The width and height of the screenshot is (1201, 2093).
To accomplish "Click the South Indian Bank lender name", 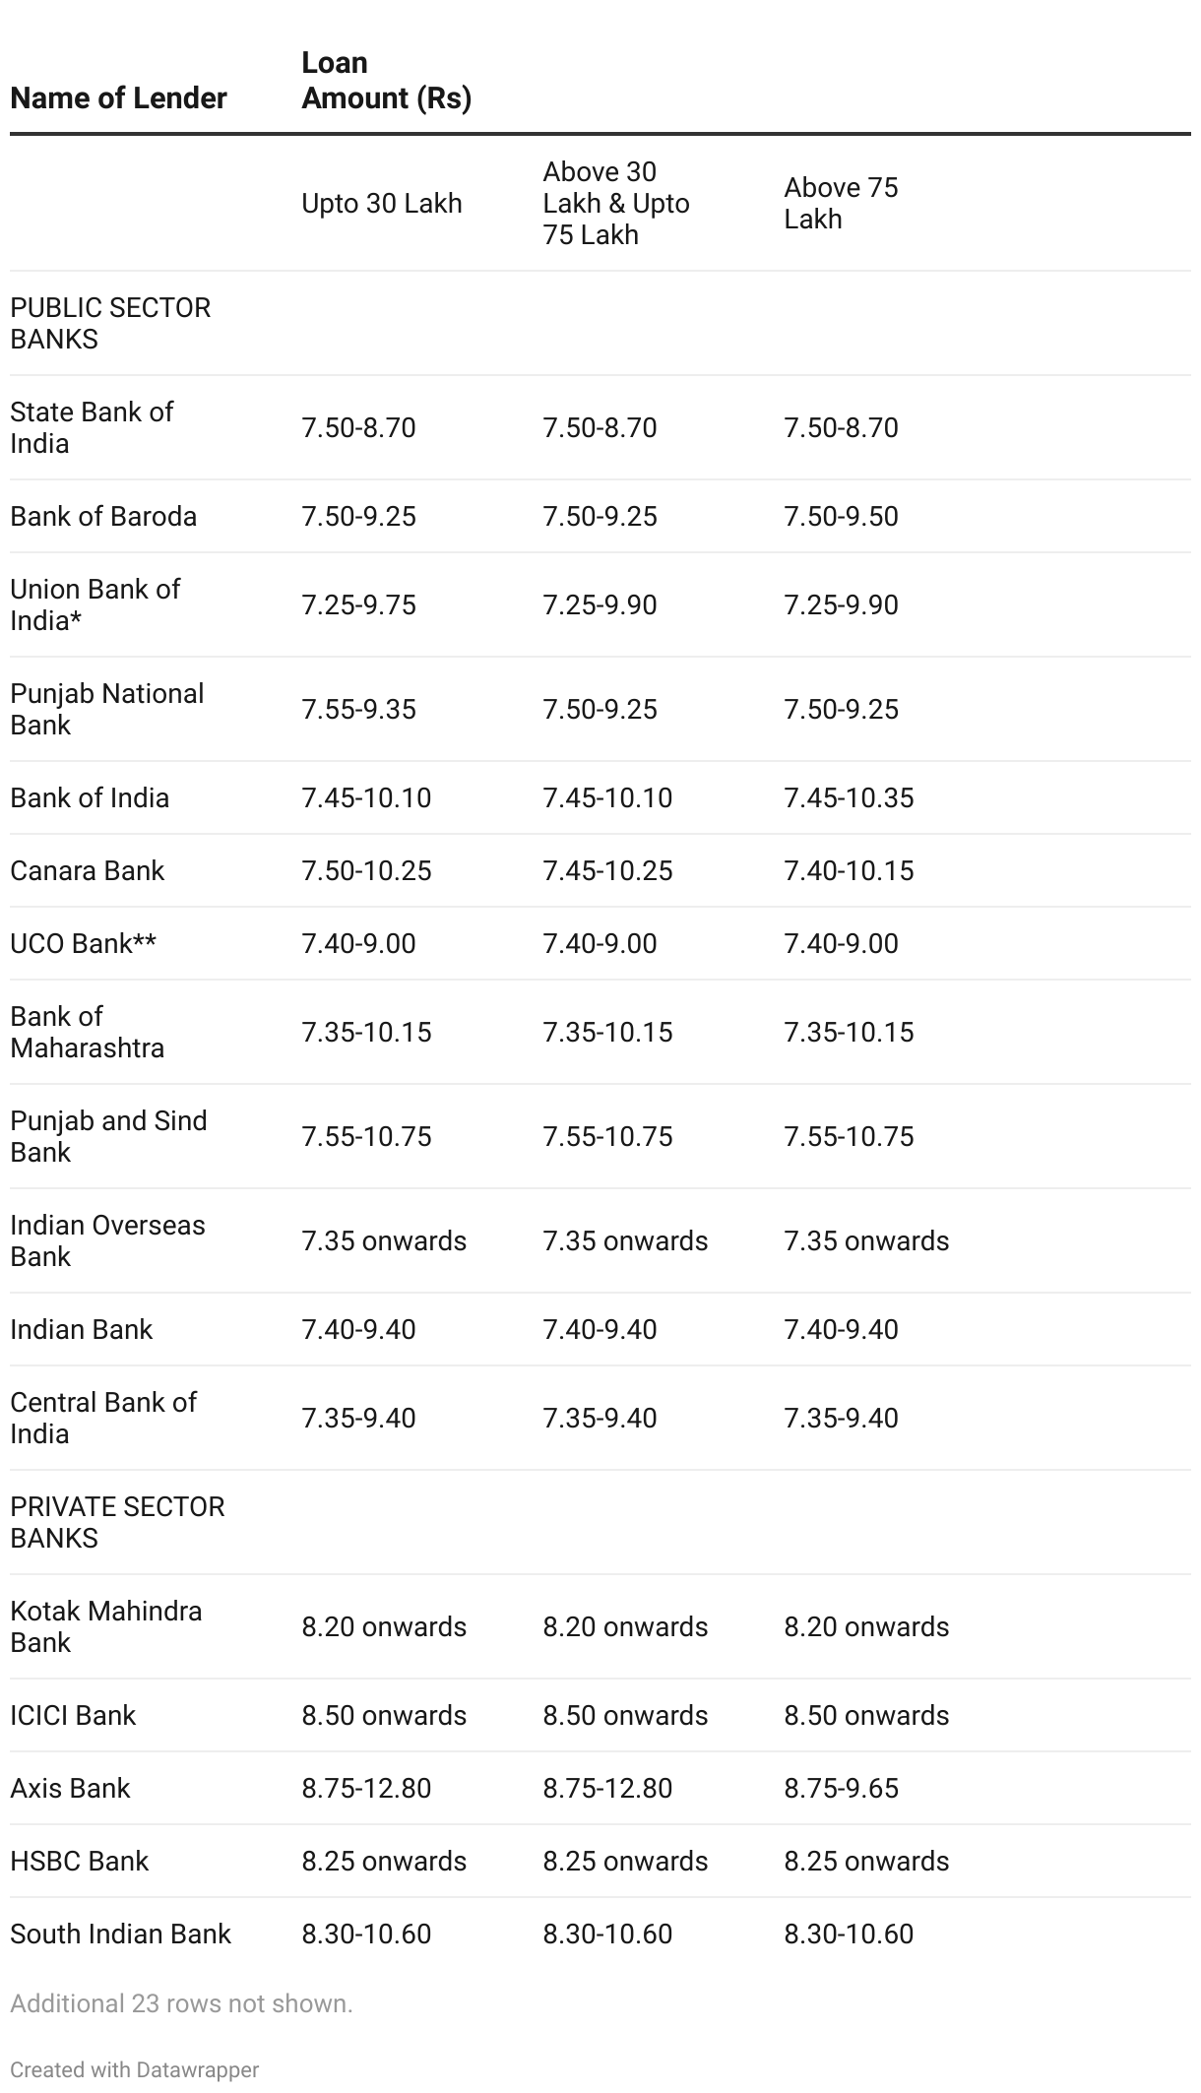I will [120, 1934].
